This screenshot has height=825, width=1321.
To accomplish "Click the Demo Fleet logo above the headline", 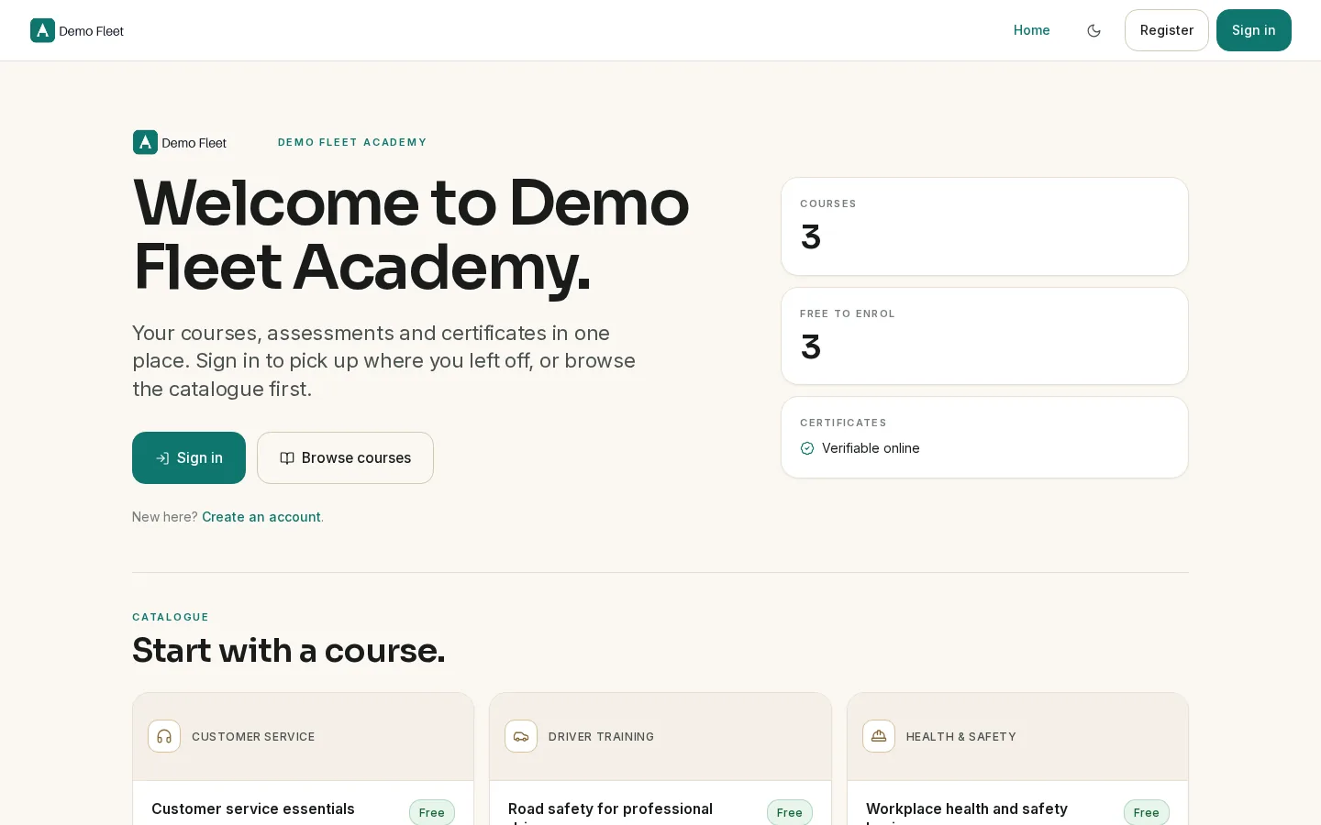I will pos(180,142).
